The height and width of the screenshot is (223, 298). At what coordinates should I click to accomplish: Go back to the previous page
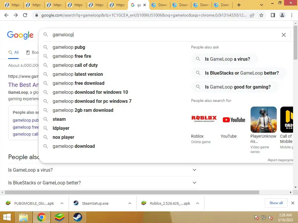[6, 15]
